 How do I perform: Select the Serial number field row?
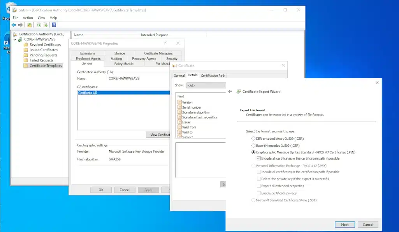point(192,107)
